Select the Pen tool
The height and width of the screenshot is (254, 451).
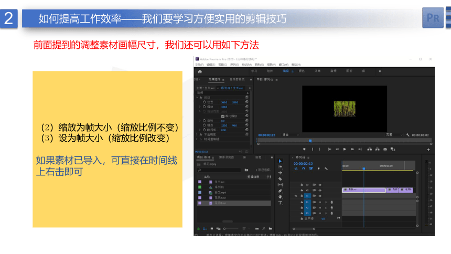(x=280, y=191)
